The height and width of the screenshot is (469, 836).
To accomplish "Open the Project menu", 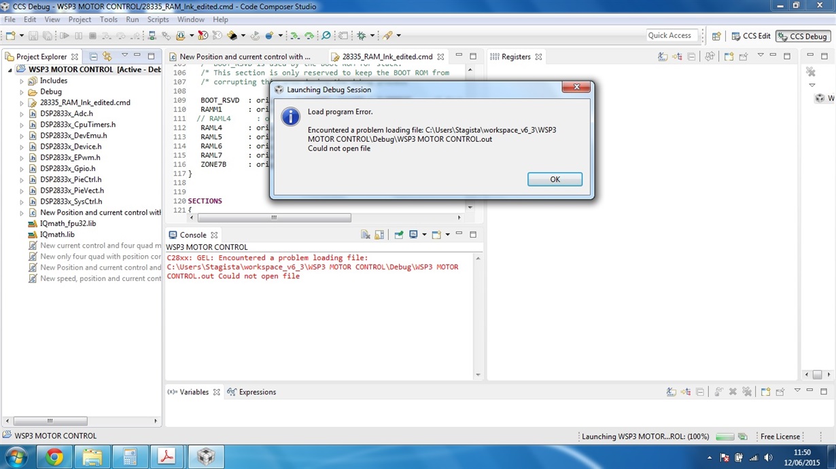I will [80, 20].
